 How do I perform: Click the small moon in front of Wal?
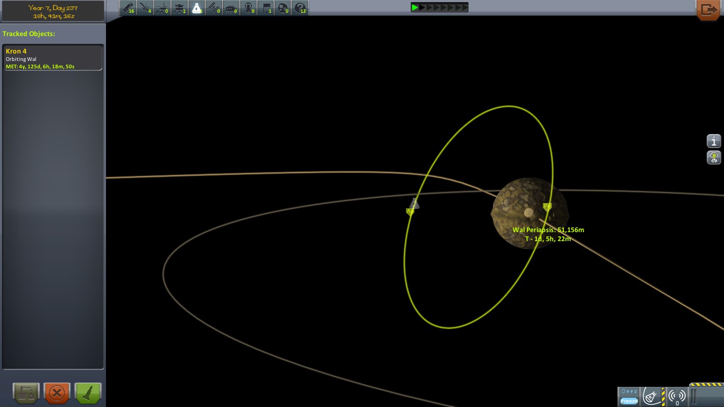tap(528, 213)
